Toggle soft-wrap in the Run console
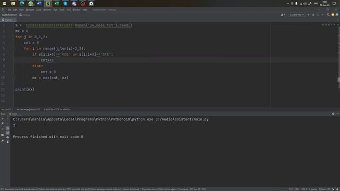The image size is (340, 191). pyautogui.click(x=7, y=128)
